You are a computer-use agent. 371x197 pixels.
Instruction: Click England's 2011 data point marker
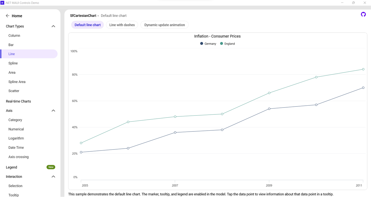coord(363,69)
